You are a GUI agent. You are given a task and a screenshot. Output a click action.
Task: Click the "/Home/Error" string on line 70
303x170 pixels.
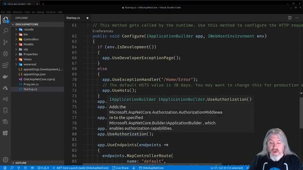[177, 80]
